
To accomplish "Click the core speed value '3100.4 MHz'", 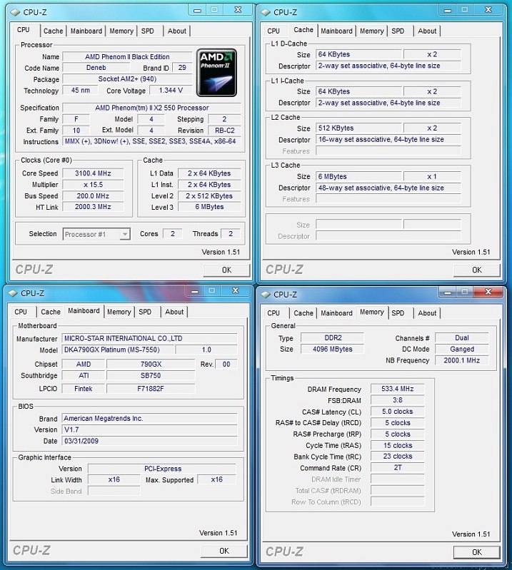I will pyautogui.click(x=93, y=173).
